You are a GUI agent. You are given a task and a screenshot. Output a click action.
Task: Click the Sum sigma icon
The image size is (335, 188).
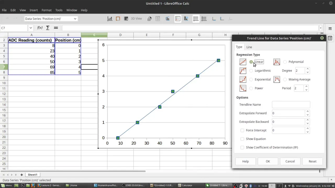pos(48,28)
